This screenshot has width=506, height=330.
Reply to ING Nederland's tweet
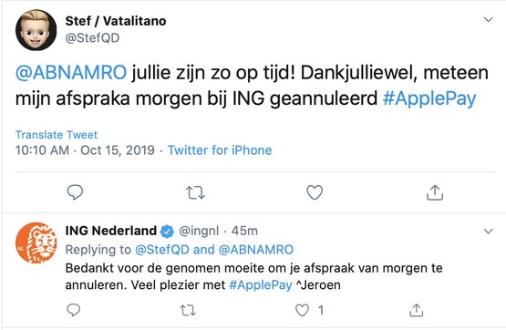[73, 310]
